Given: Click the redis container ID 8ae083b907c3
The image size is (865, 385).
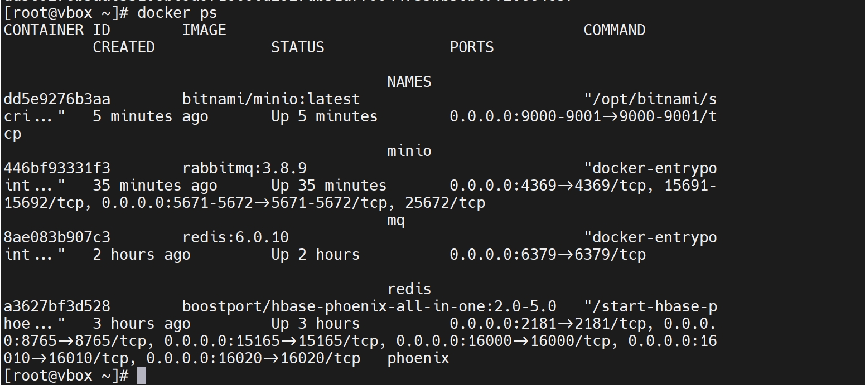Looking at the screenshot, I should 57,237.
